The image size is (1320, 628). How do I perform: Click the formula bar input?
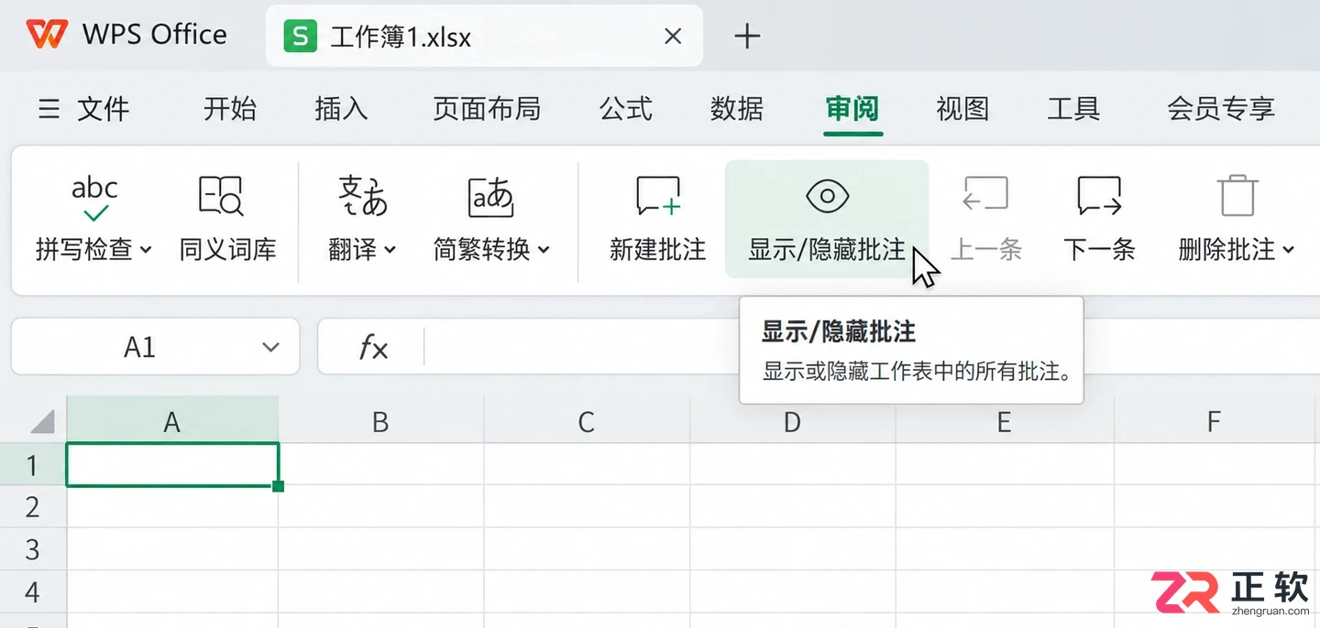coord(871,347)
